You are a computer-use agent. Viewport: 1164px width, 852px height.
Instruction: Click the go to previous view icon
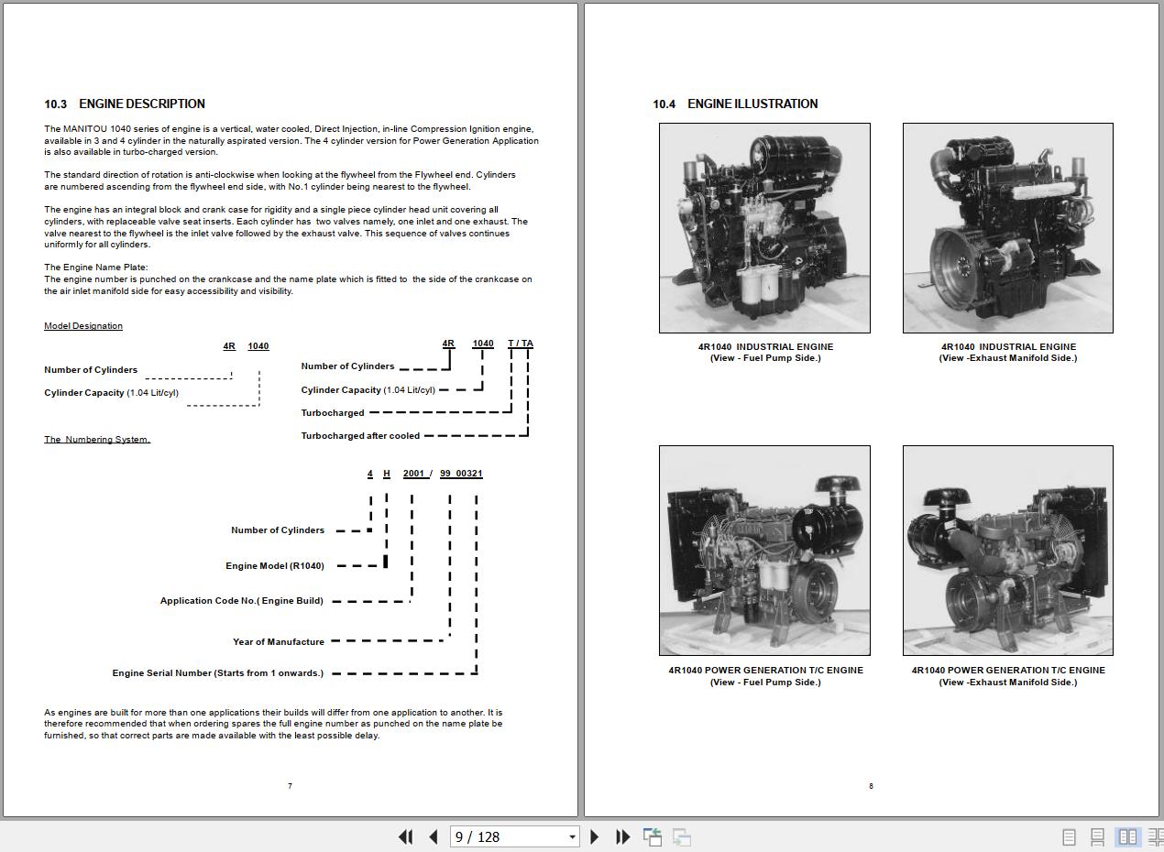[x=653, y=836]
